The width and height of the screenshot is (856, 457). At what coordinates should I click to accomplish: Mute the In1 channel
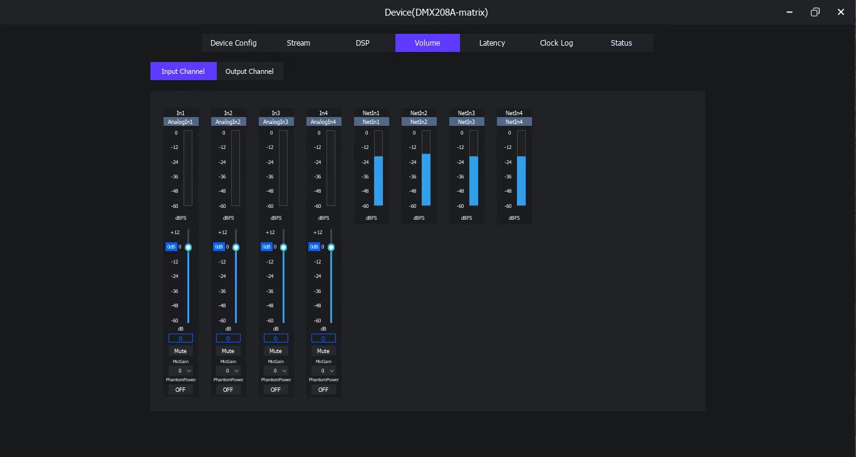[180, 351]
